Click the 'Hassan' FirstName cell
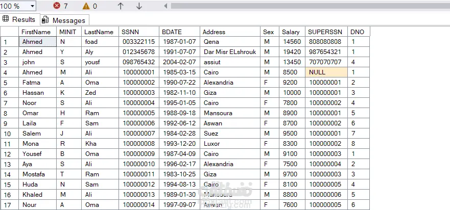450x210 pixels. point(38,93)
